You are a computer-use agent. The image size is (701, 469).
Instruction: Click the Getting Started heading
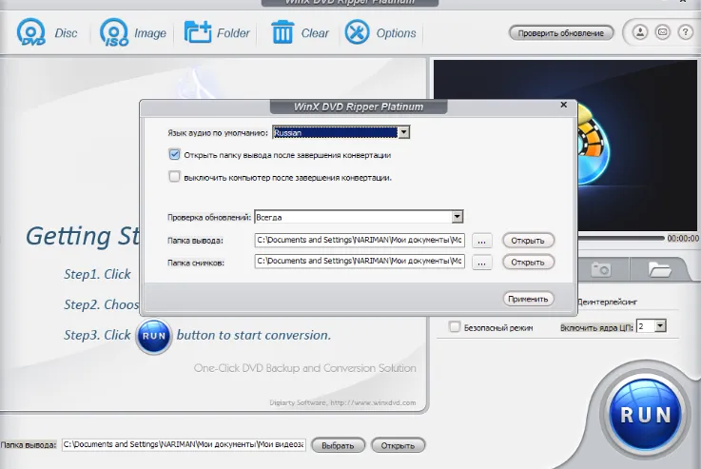click(x=83, y=236)
